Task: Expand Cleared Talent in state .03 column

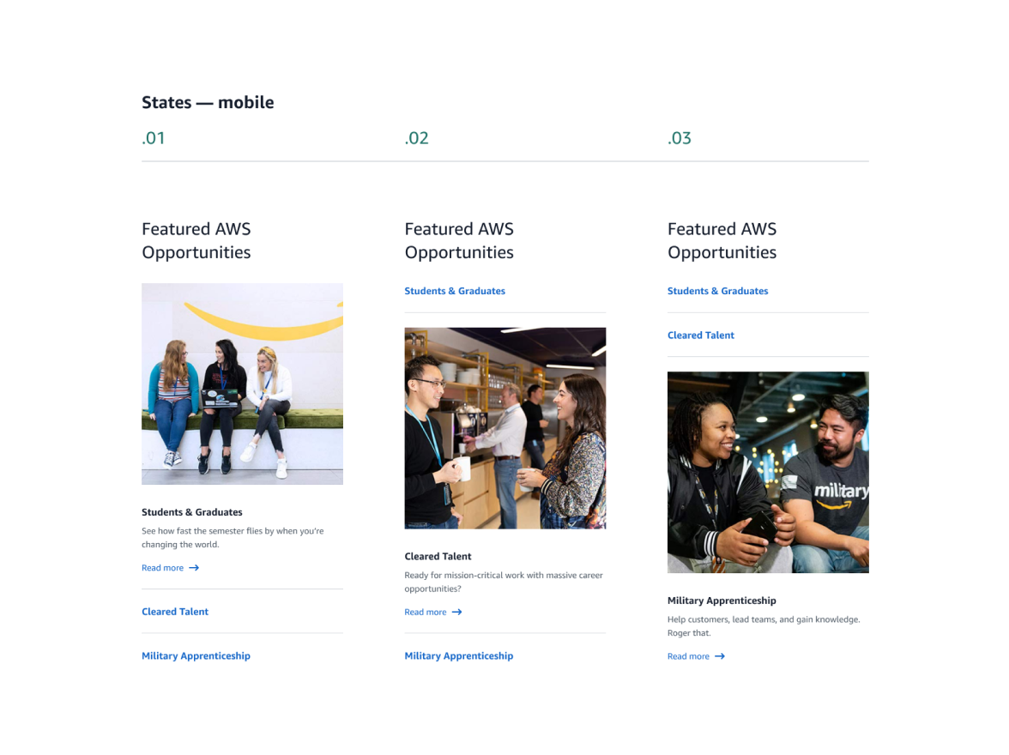Action: pos(701,335)
